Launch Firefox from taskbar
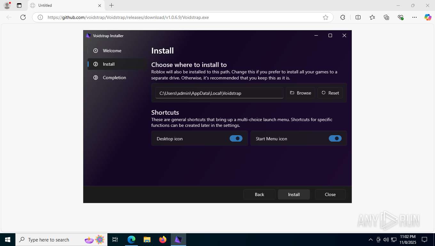Viewport: 435px width, 246px height. 162,240
